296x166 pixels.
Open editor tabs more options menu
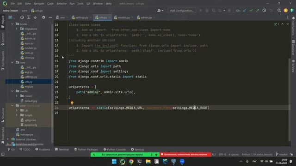pyautogui.click(x=288, y=18)
